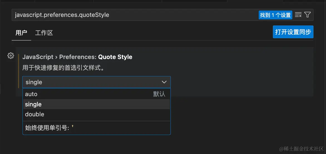
Task: Click the 稀土掘金技术社区 watermark
Action: pos(301,149)
